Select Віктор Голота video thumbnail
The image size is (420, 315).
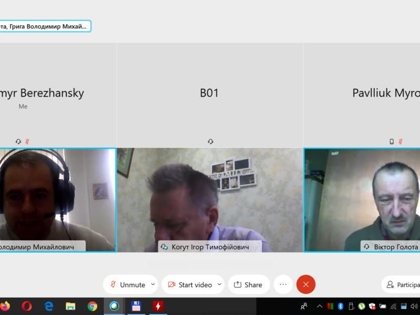(362, 199)
